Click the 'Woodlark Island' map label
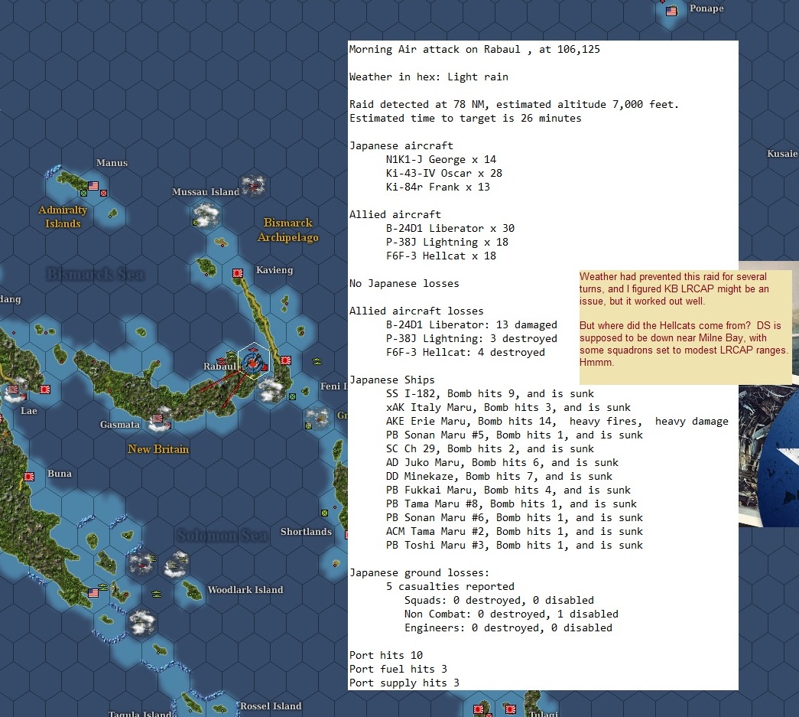The width and height of the screenshot is (799, 717). [245, 589]
